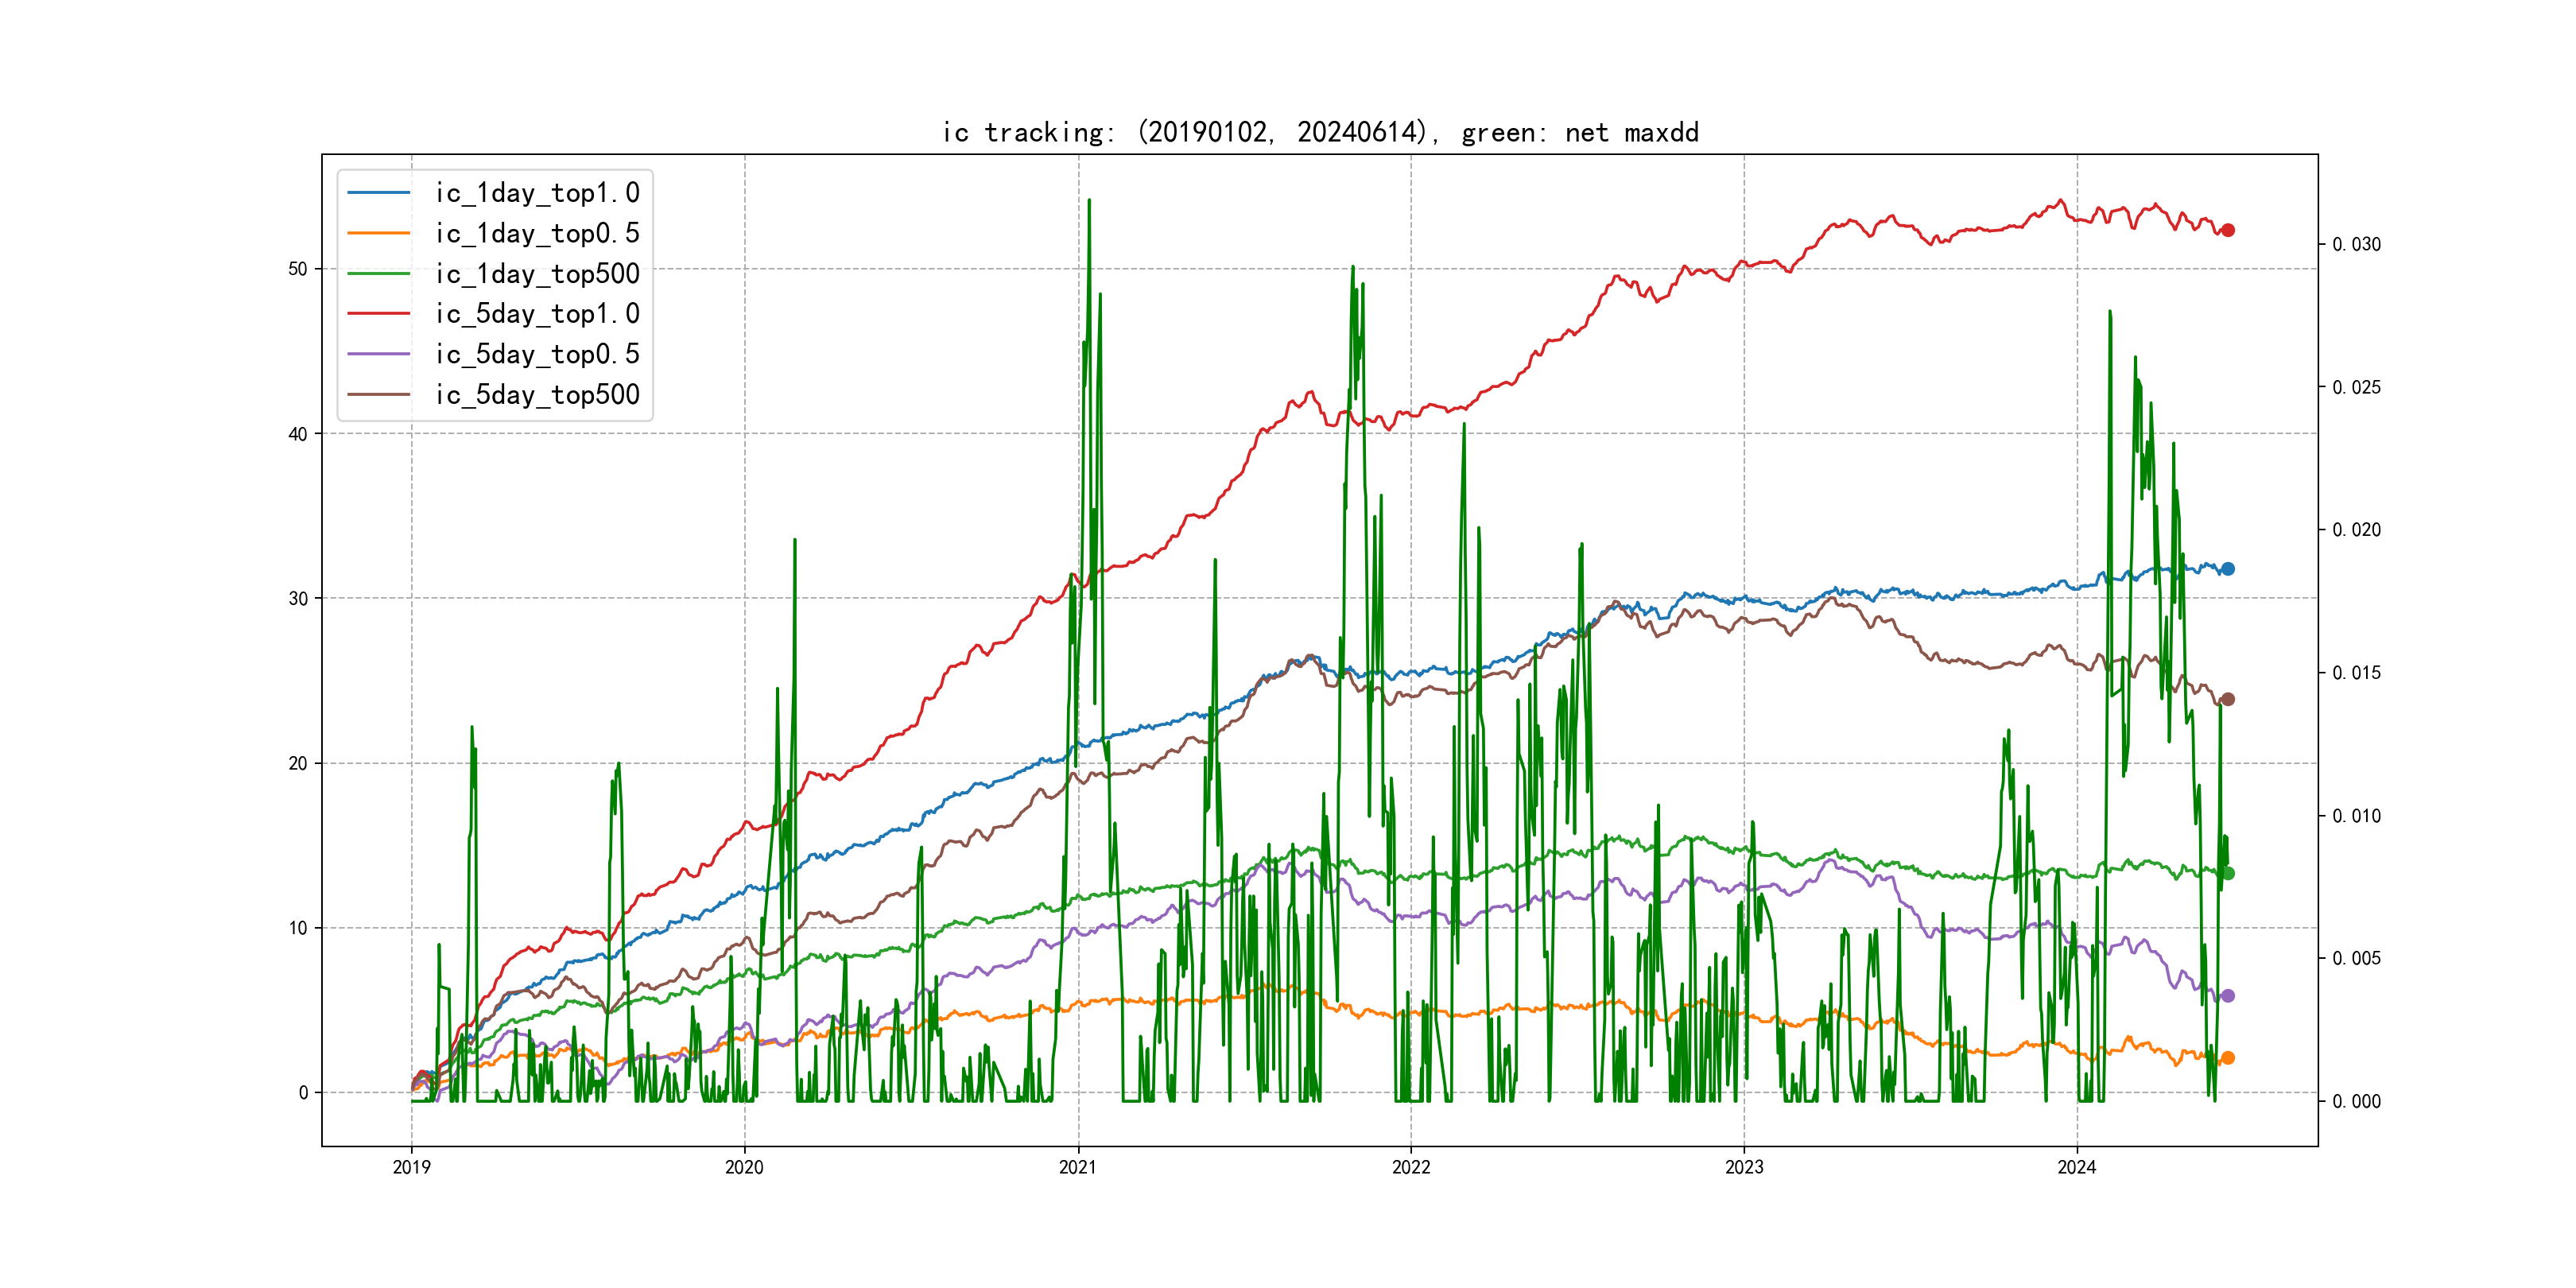Click the 0.030 tick on right axis
The height and width of the screenshot is (1288, 2576).
2356,244
